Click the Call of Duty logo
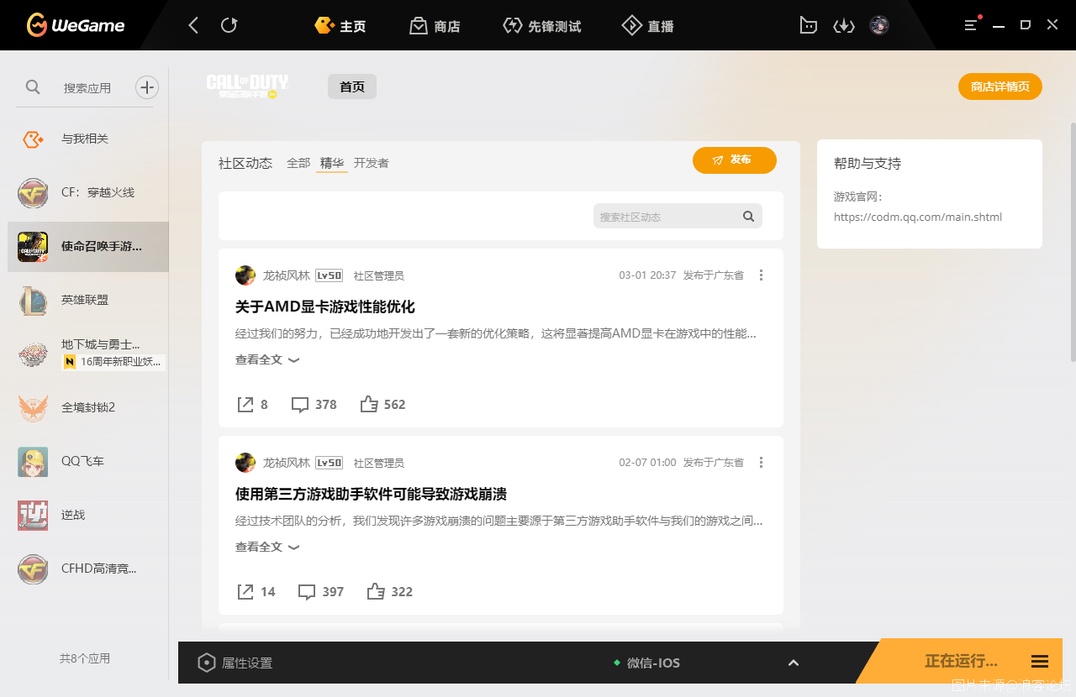Screen dimensions: 1076x697 247,86
